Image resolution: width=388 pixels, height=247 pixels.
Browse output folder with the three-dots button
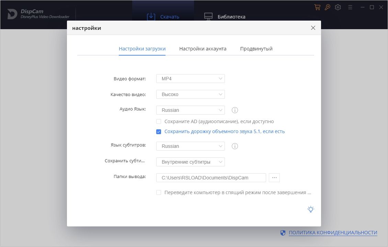[x=274, y=177]
